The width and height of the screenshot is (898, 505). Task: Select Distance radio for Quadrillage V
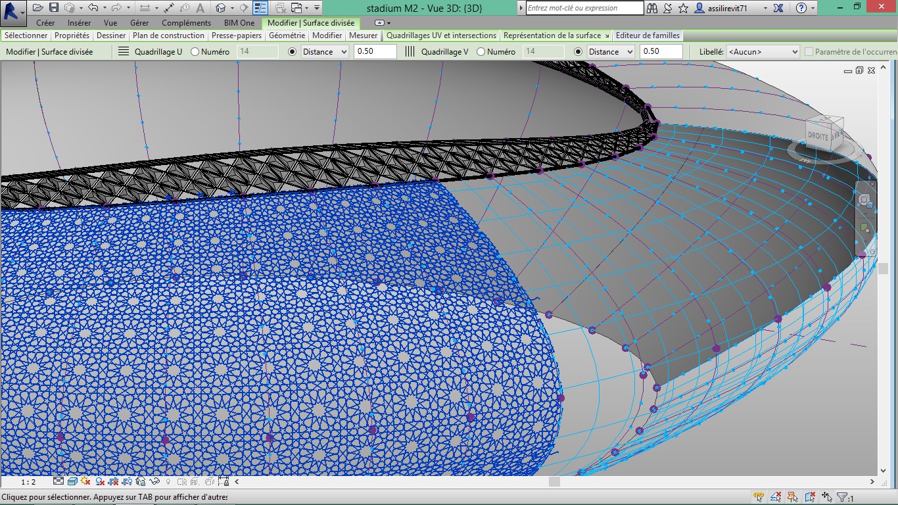(x=579, y=51)
